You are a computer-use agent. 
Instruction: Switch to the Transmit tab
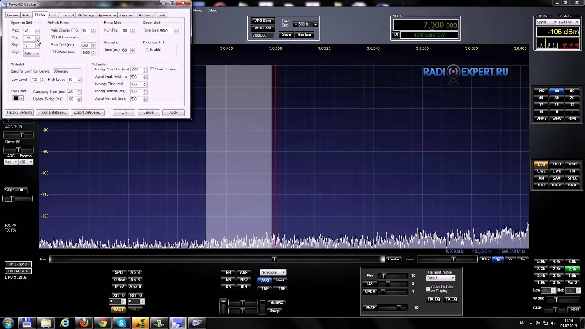pyautogui.click(x=68, y=15)
